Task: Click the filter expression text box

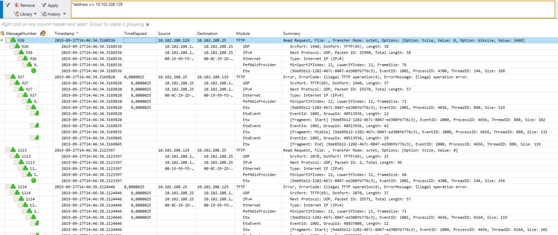Action: tap(312, 10)
